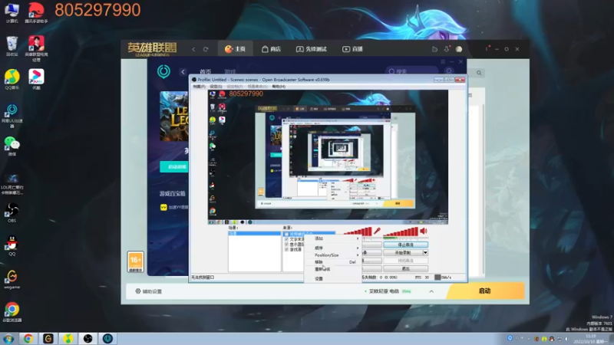Toggle the 文字来源 source checkbox

[286, 239]
